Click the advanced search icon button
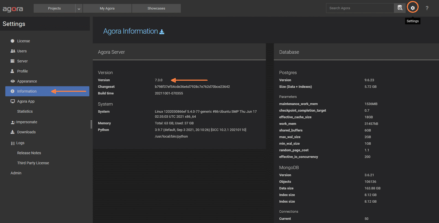This screenshot has width=439, height=223. click(x=400, y=8)
